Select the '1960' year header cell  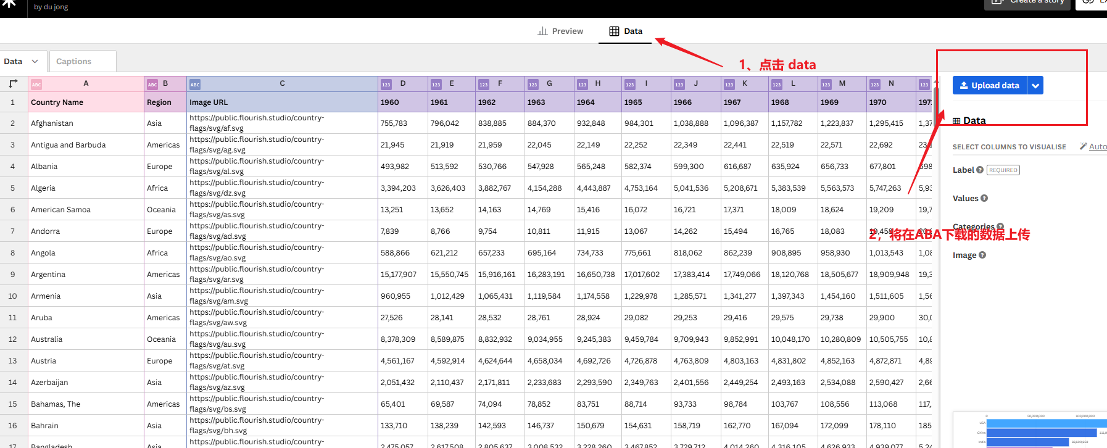(x=403, y=102)
